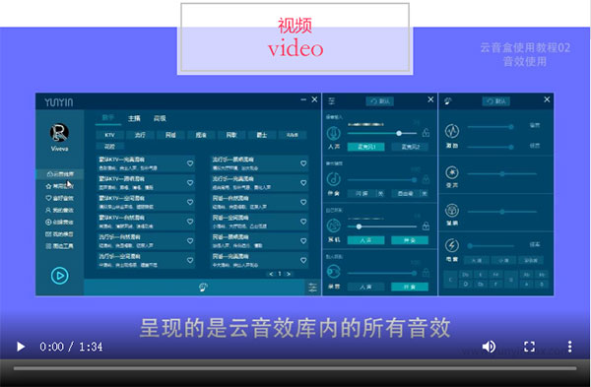
Task: Toggle the lock icon next to the 人声 slider
Action: (x=426, y=133)
